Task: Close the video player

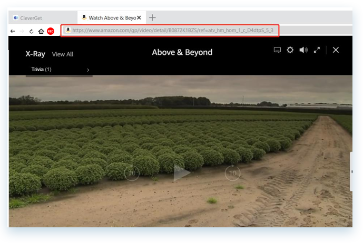Action: tap(336, 50)
